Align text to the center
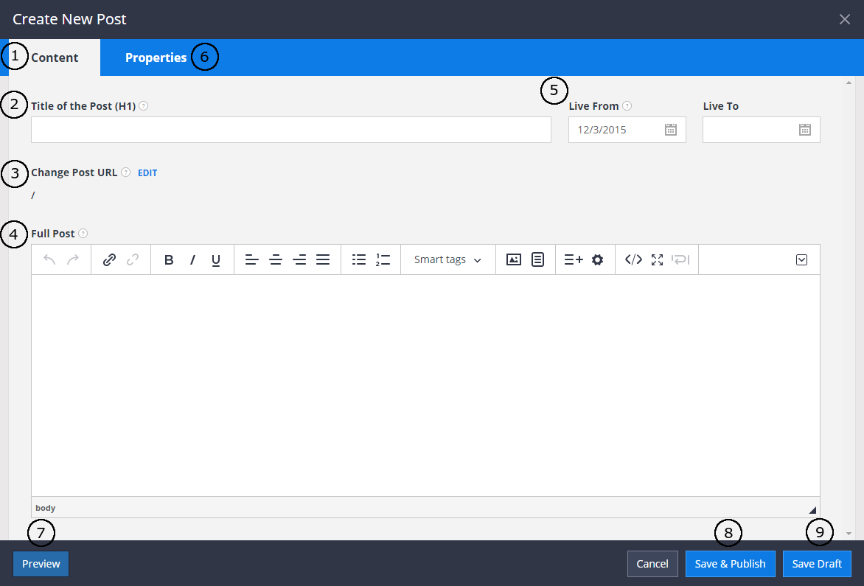 pos(276,259)
